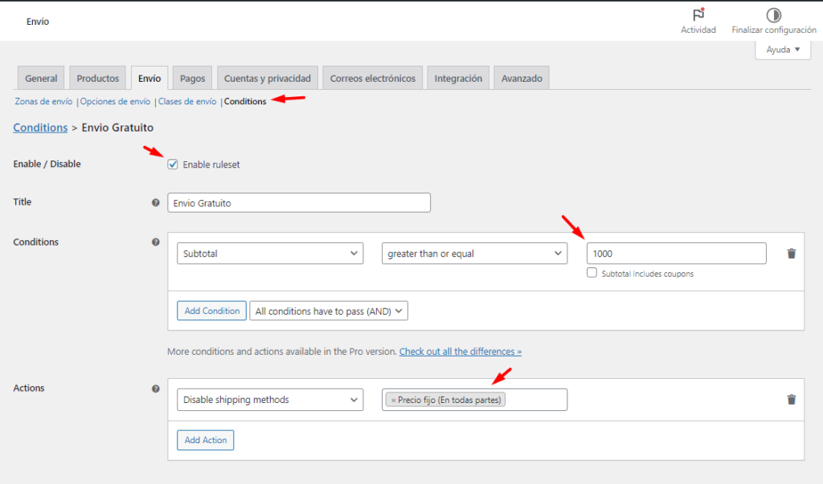Image resolution: width=823 pixels, height=484 pixels.
Task: Open the Conditions sub-section link
Action: click(245, 101)
